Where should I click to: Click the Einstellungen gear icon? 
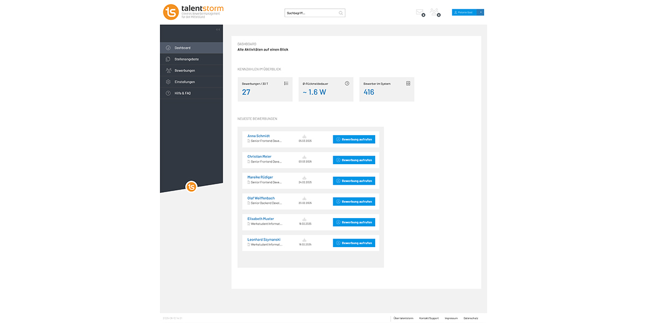click(x=168, y=81)
